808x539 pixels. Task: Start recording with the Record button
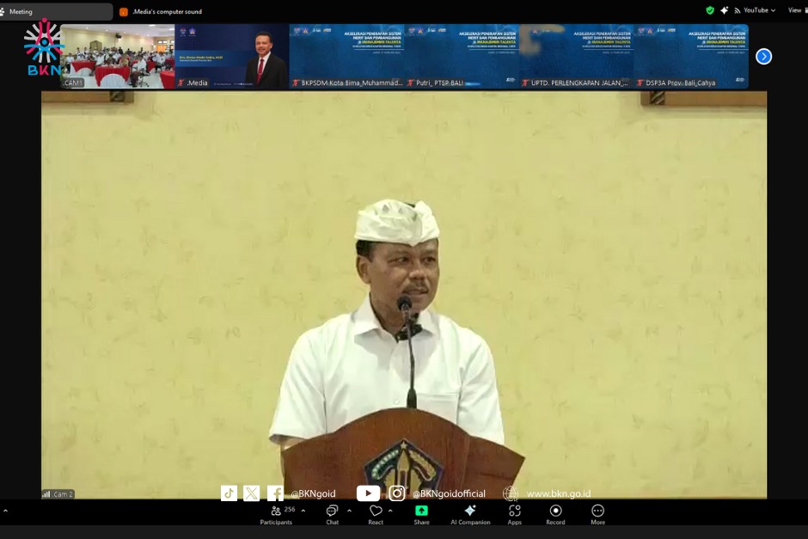[555, 513]
